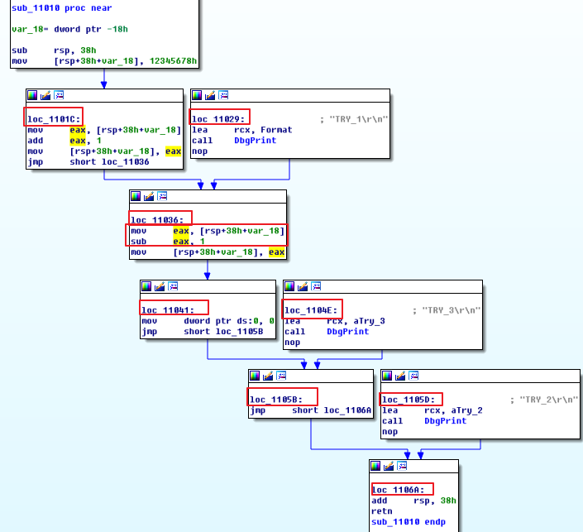This screenshot has width=583, height=532.
Task: Select the pencil edit icon in the loc_1105B block
Action: click(268, 376)
